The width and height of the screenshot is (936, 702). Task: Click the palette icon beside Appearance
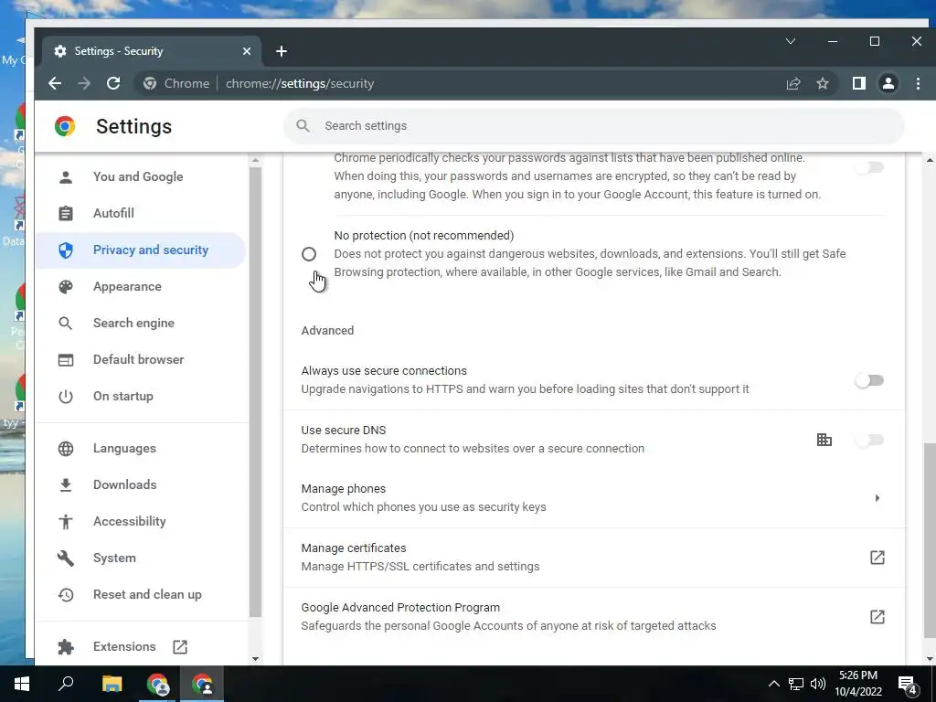(x=66, y=286)
